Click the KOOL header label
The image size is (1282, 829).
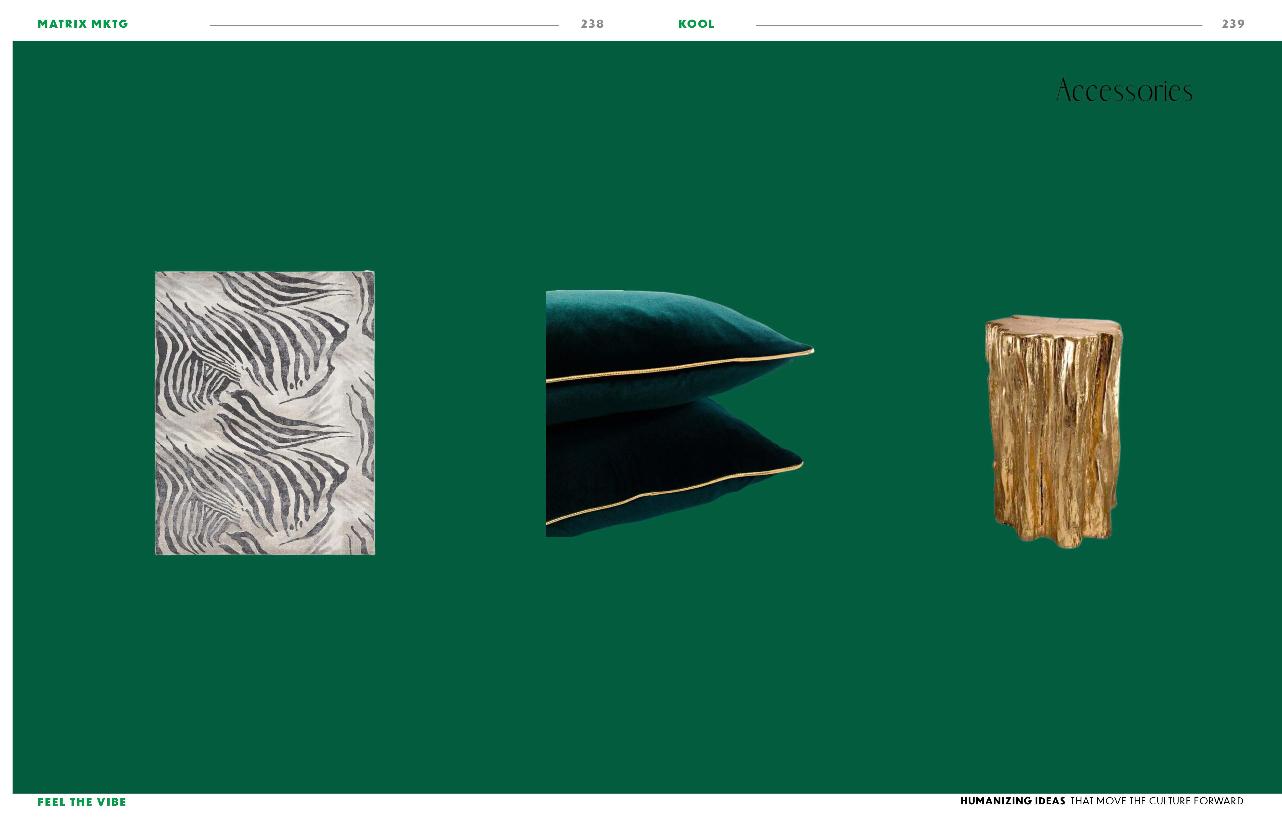point(696,24)
